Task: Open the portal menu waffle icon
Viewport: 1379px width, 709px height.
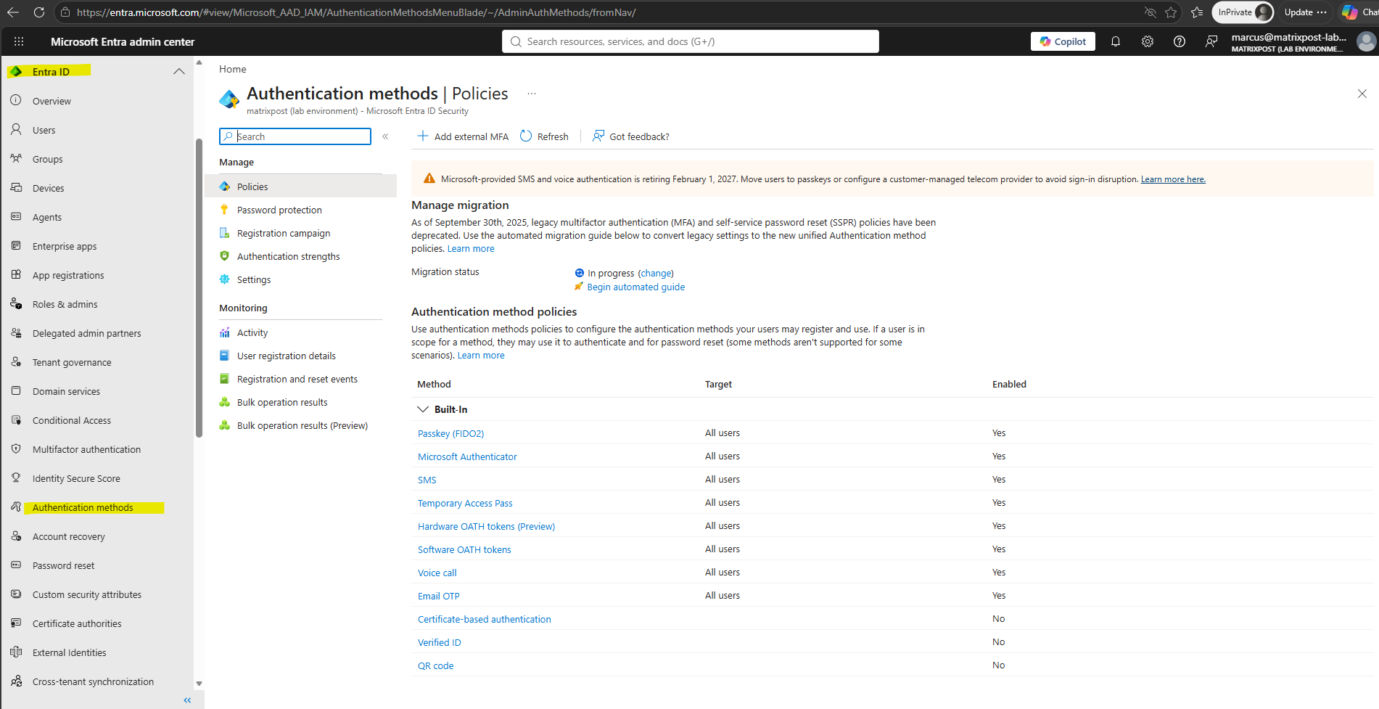Action: point(19,41)
